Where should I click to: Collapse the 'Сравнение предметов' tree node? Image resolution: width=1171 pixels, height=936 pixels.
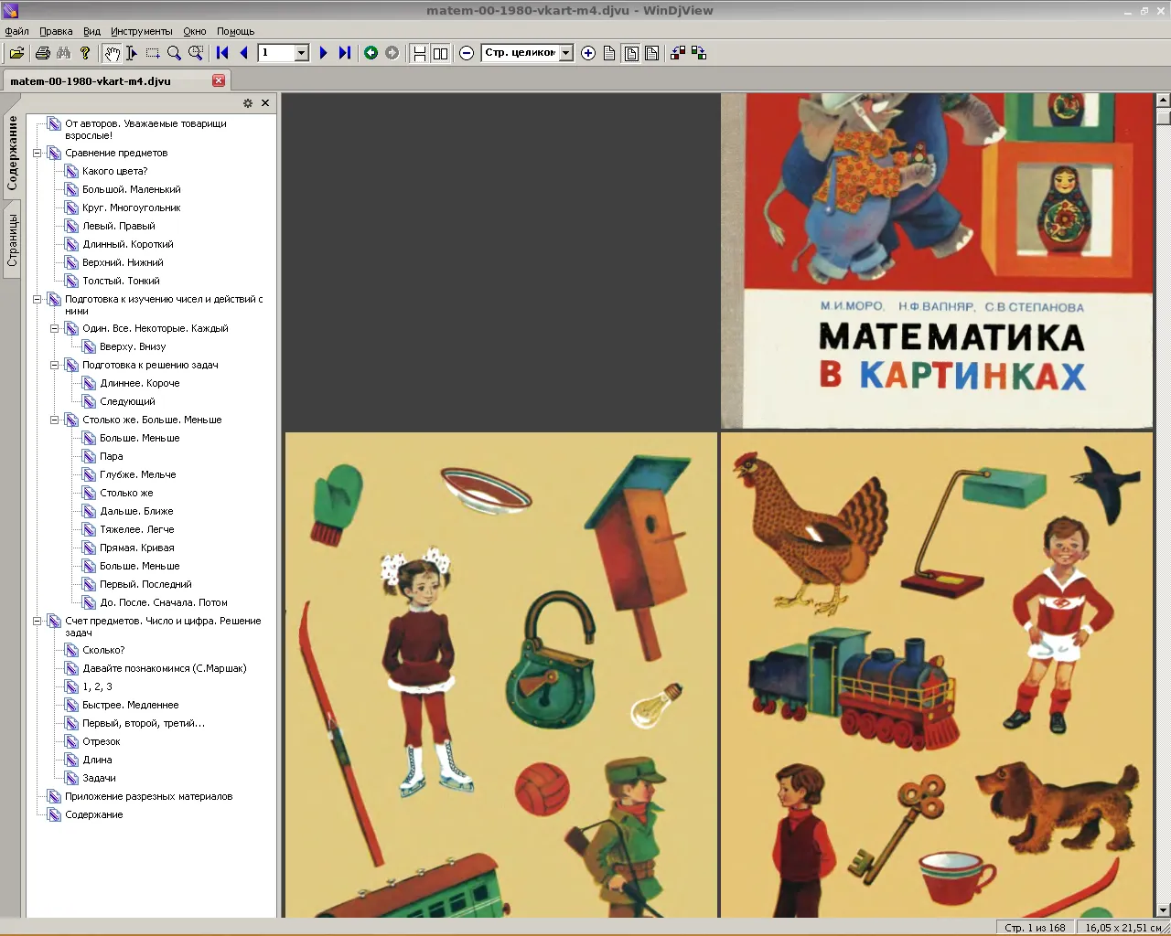[x=38, y=153]
